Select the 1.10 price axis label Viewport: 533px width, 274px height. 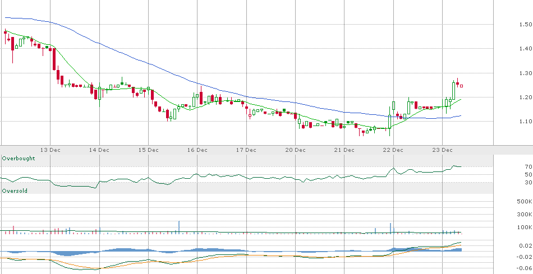coord(526,121)
